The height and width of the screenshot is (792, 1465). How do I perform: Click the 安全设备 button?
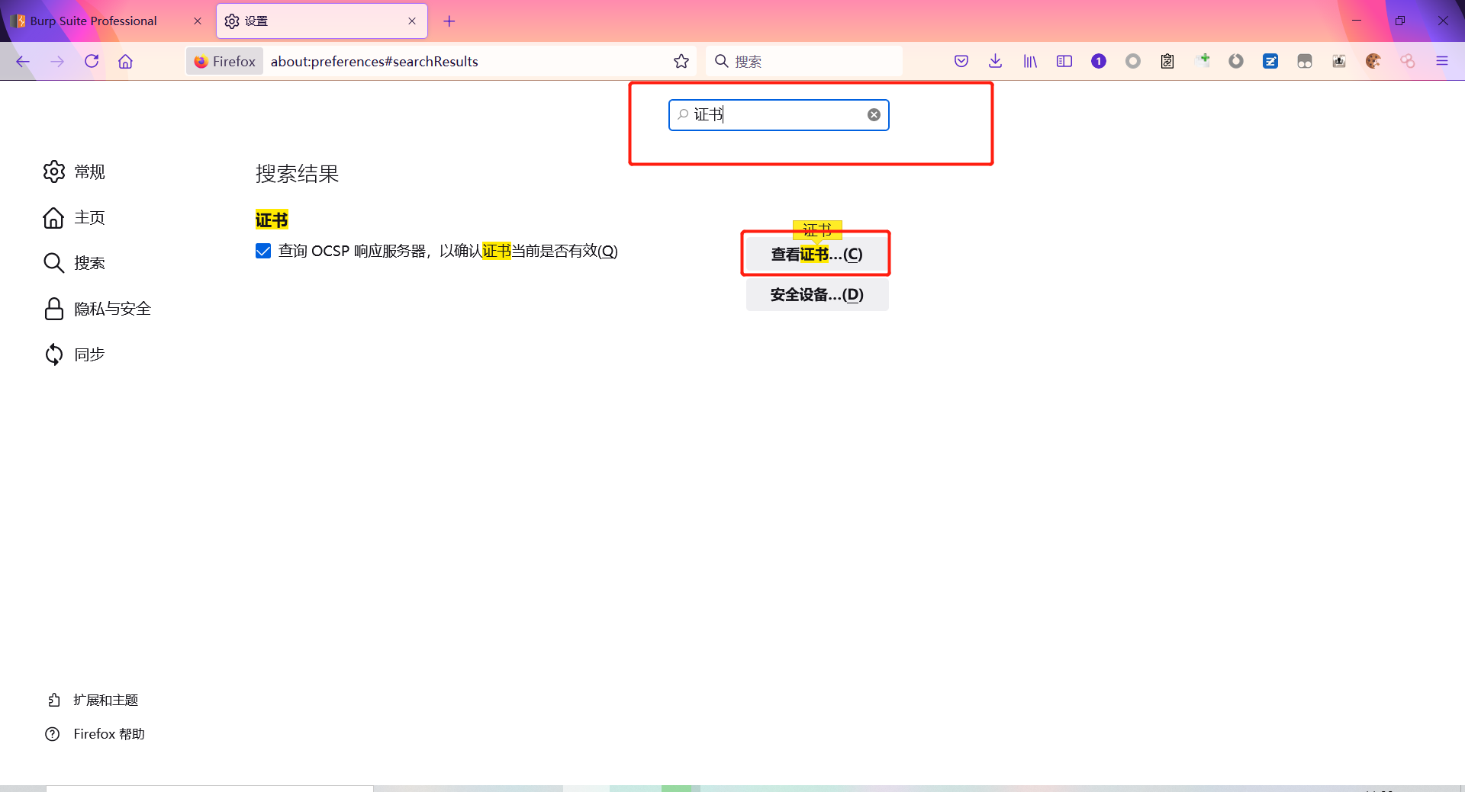816,294
